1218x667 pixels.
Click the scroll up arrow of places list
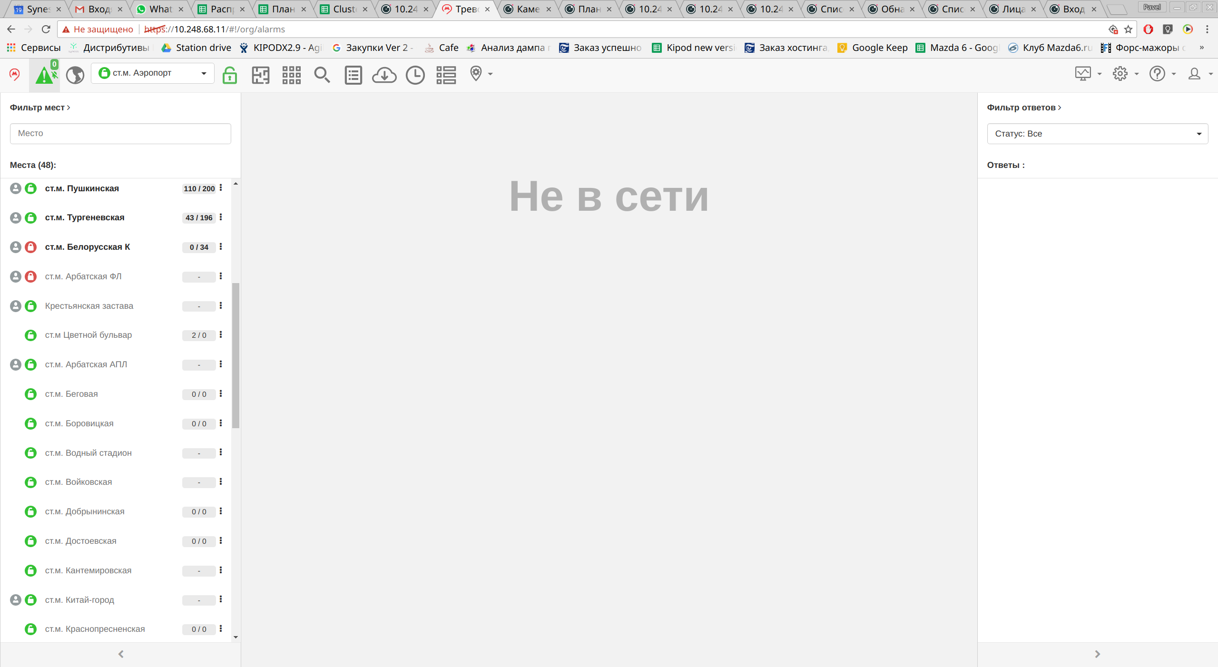[236, 184]
